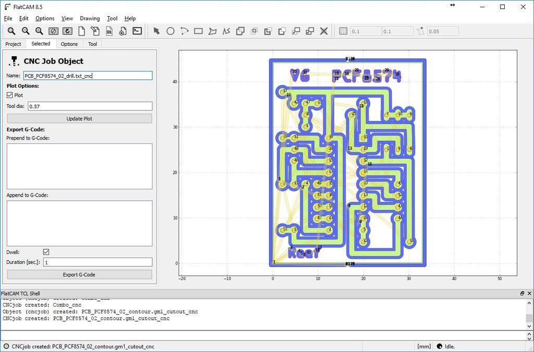This screenshot has width=534, height=352.
Task: Click the Update Plot button
Action: point(79,118)
